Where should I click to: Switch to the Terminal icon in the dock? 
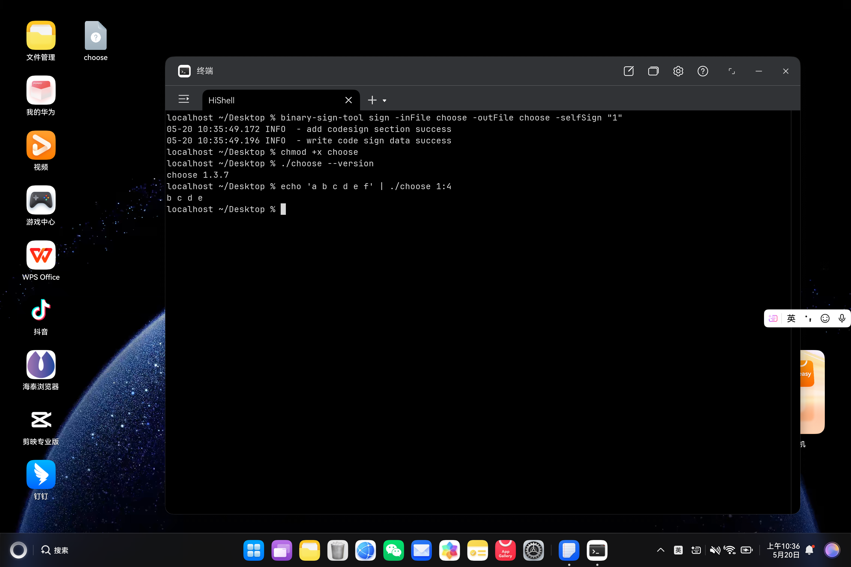point(597,550)
